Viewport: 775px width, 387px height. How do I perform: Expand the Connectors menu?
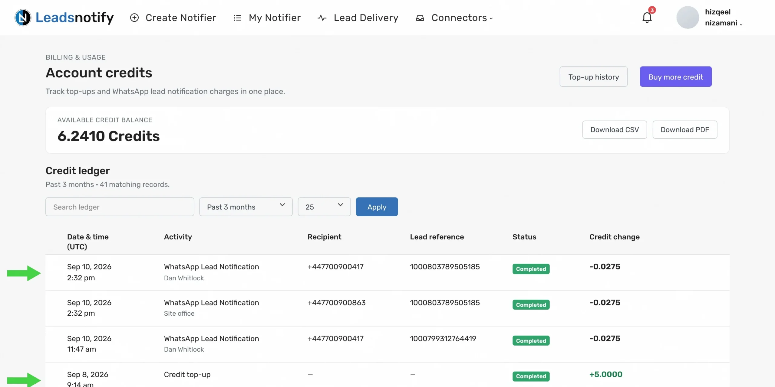[462, 18]
